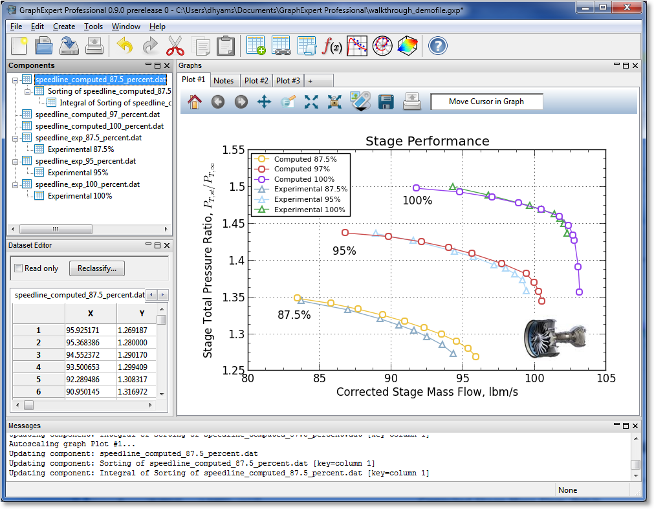Click the left arrow of dataset tab selector
Screen dimensions: 654x509
pos(151,295)
